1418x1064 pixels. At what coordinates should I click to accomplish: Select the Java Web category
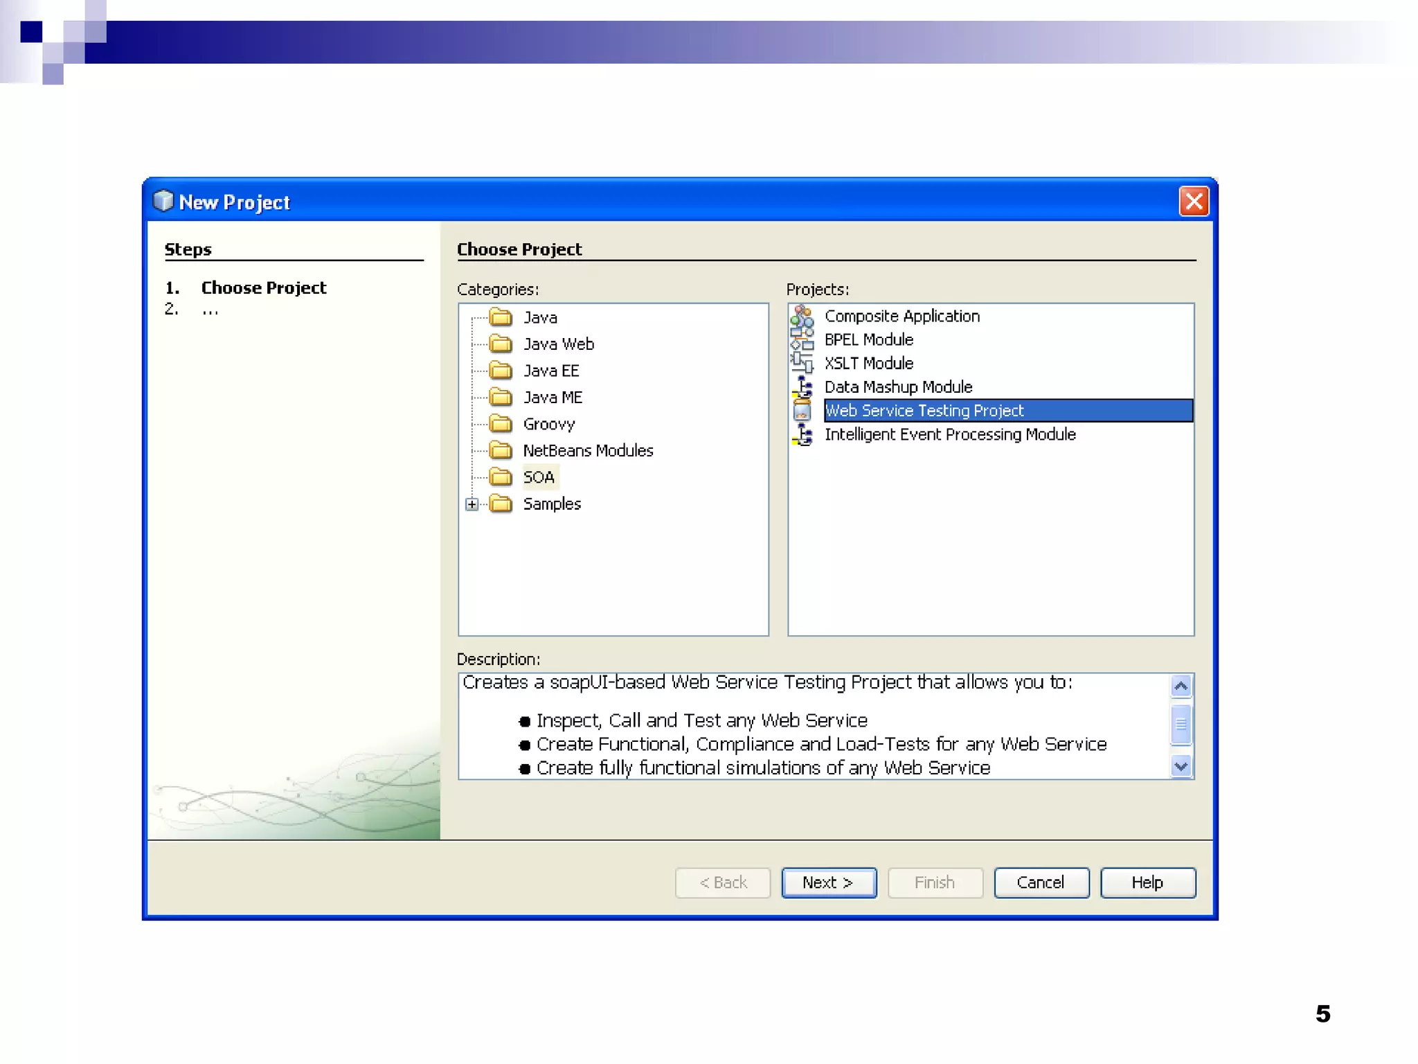tap(558, 344)
